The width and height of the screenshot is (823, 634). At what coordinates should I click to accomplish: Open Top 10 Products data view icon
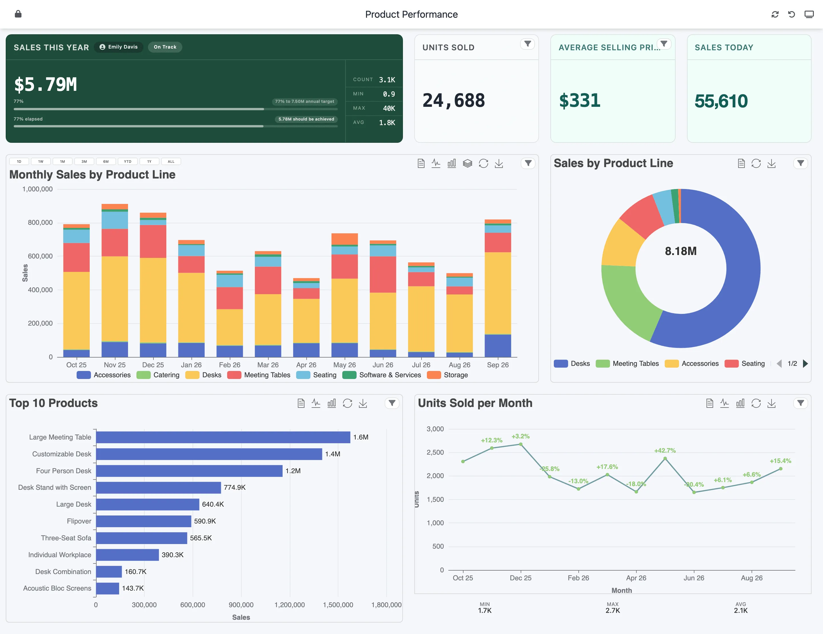pos(301,404)
